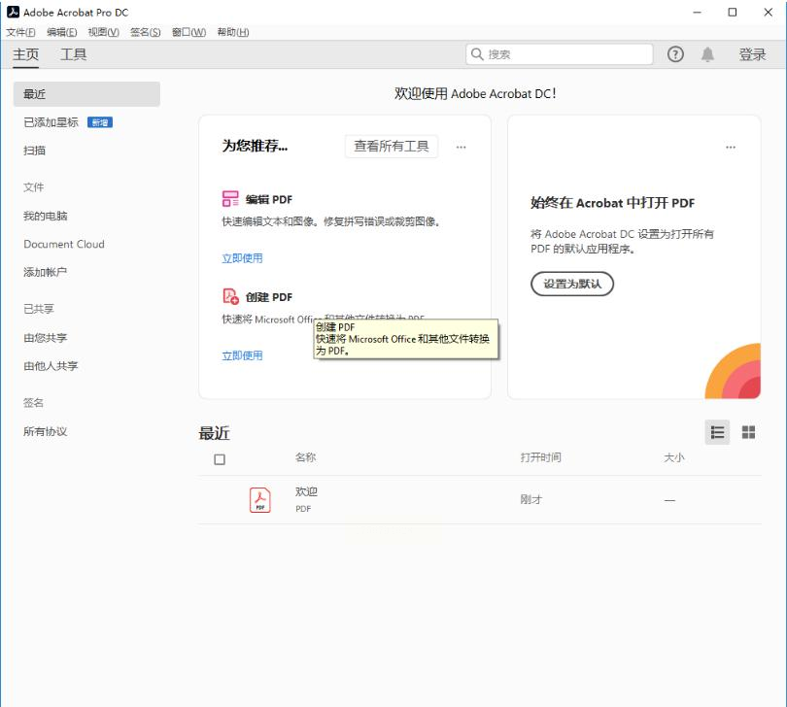
Task: Click 添加帐户 in the sidebar
Action: pyautogui.click(x=45, y=272)
